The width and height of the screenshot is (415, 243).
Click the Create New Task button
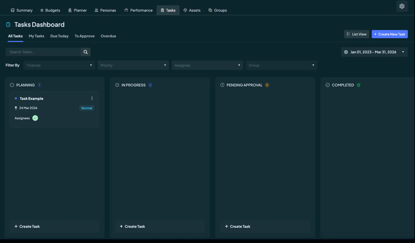(x=390, y=34)
